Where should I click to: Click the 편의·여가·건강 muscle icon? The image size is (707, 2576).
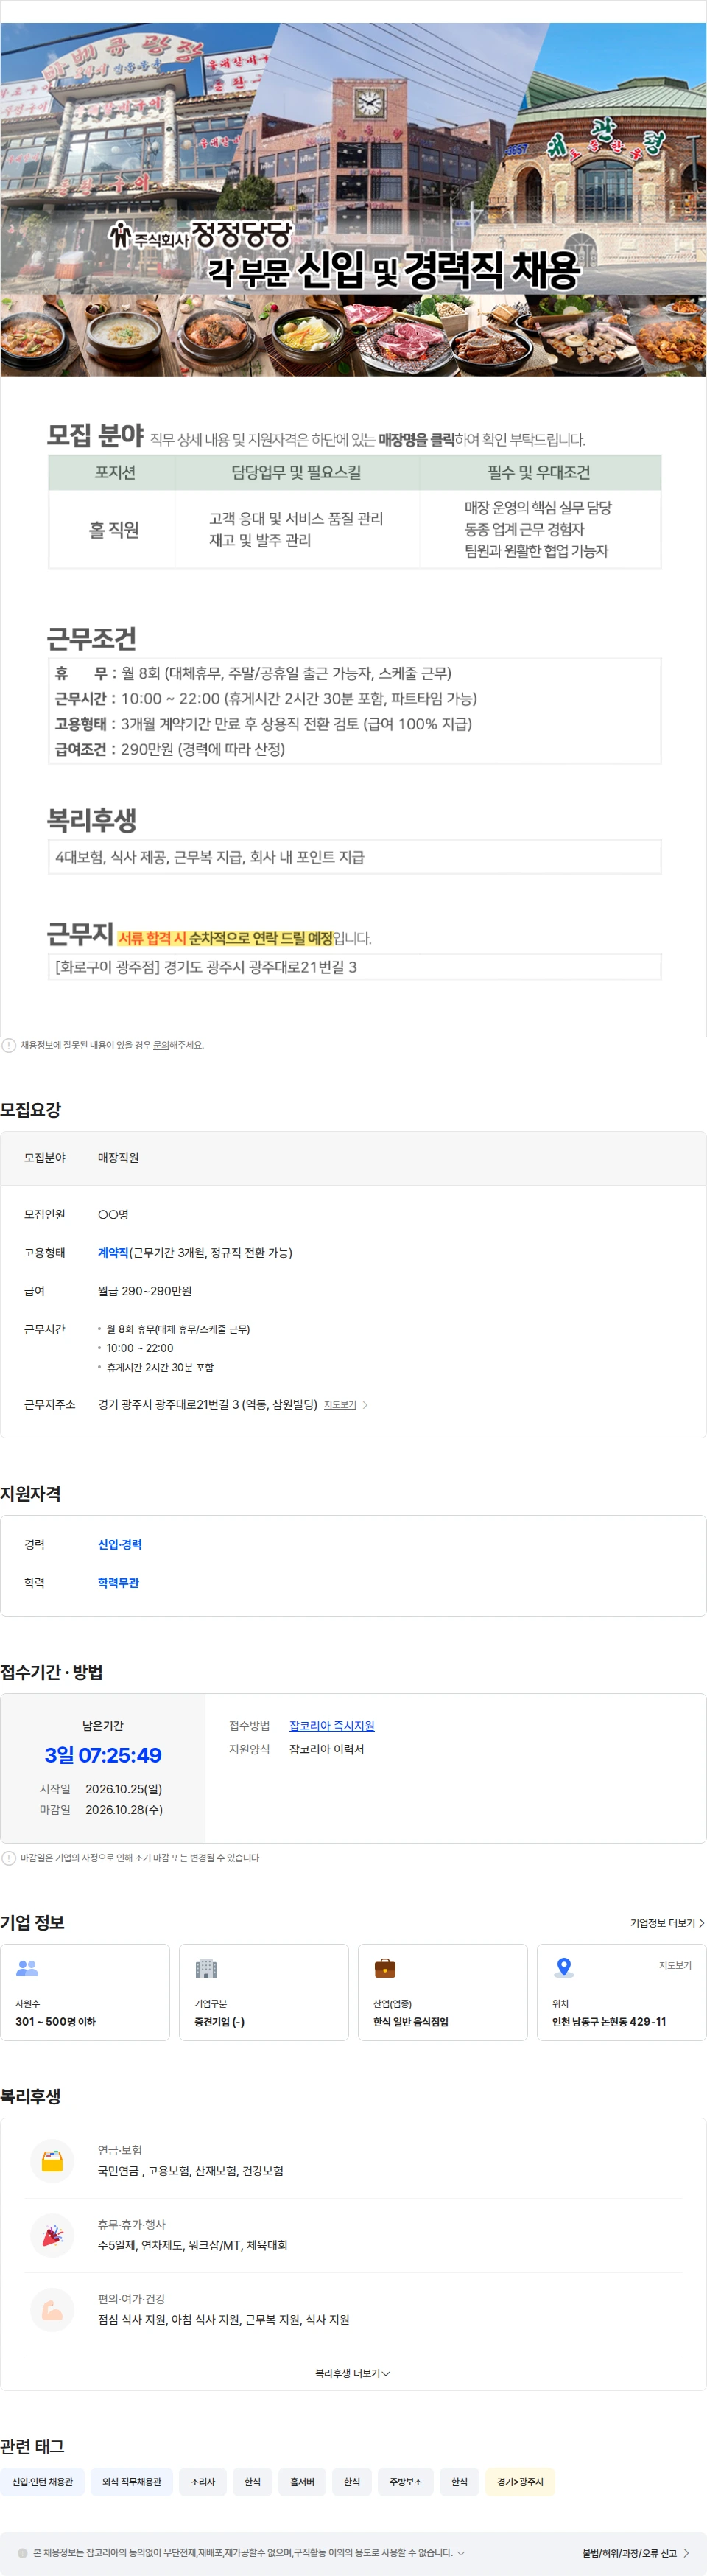(52, 2309)
